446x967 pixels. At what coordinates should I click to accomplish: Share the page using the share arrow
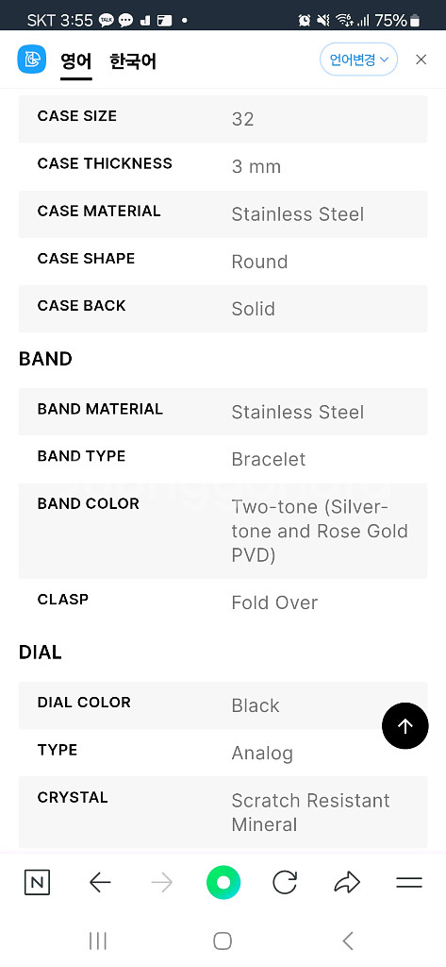tap(347, 883)
